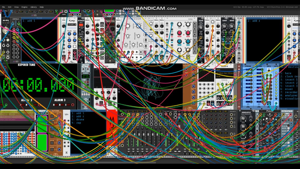This screenshot has width=300, height=169.
Task: Click the Mix knob on the left Comp module
Action: (69, 47)
